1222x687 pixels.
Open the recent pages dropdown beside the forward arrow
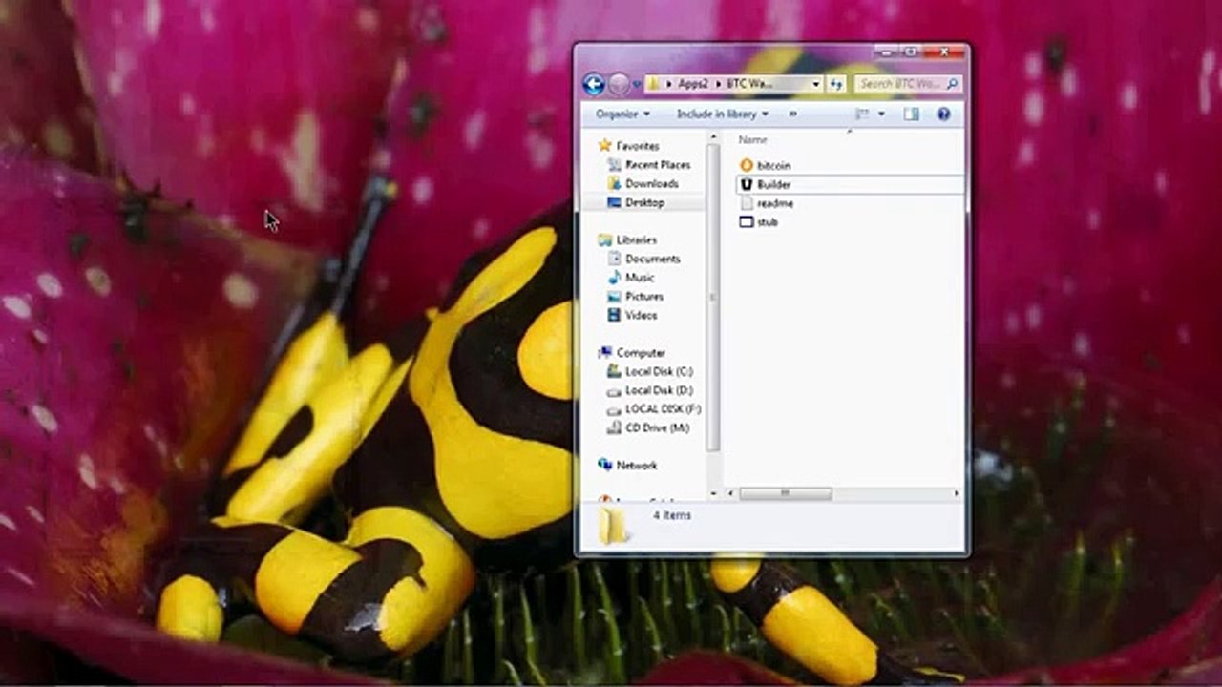tap(637, 85)
